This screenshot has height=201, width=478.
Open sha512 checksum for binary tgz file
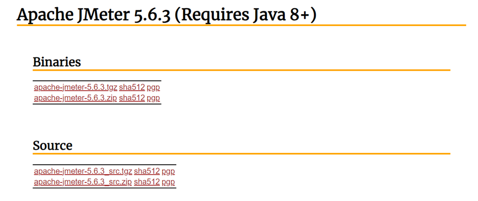click(x=132, y=87)
